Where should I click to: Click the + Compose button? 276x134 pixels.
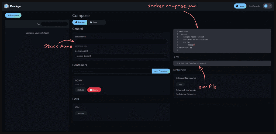[x=13, y=15]
